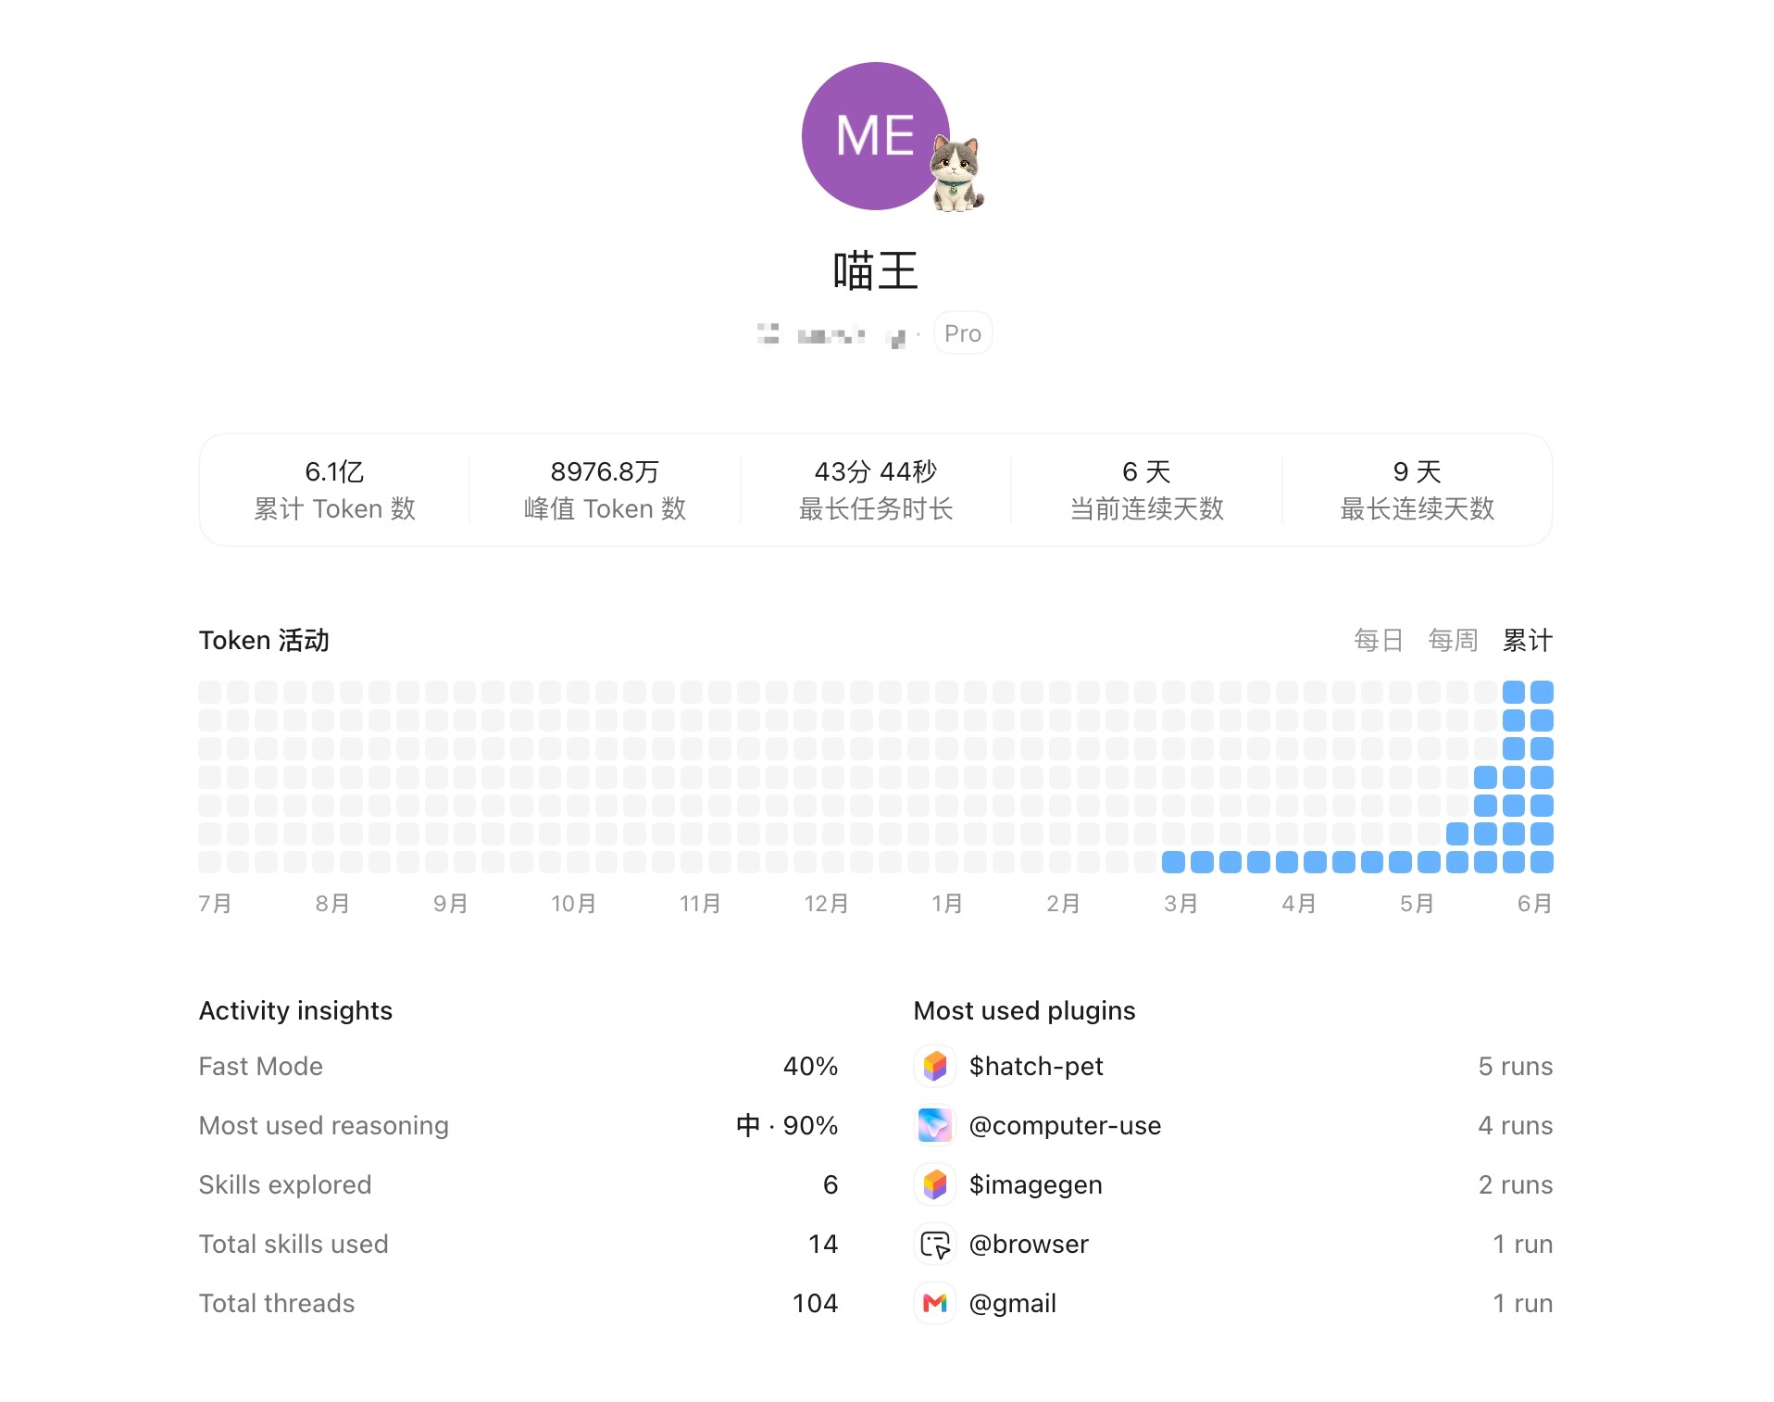Click the 12月 month label

pyautogui.click(x=826, y=903)
